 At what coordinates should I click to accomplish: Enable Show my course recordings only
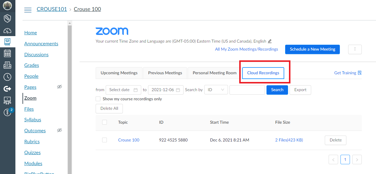[x=98, y=99]
